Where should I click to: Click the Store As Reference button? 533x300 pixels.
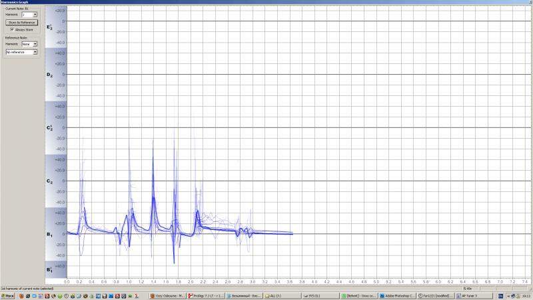click(22, 22)
